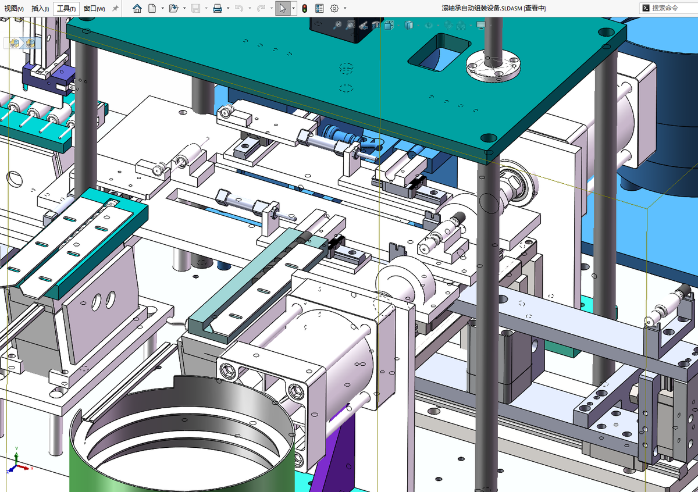This screenshot has height=492, width=698.
Task: Expand the Open file dropdown arrow
Action: pyautogui.click(x=184, y=9)
